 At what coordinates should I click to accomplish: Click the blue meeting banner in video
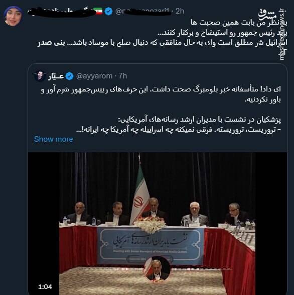click(x=151, y=246)
